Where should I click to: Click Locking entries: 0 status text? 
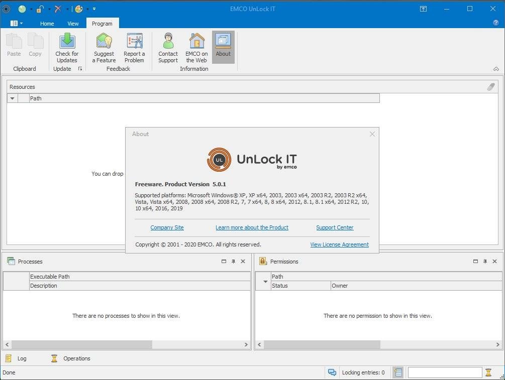pos(363,372)
